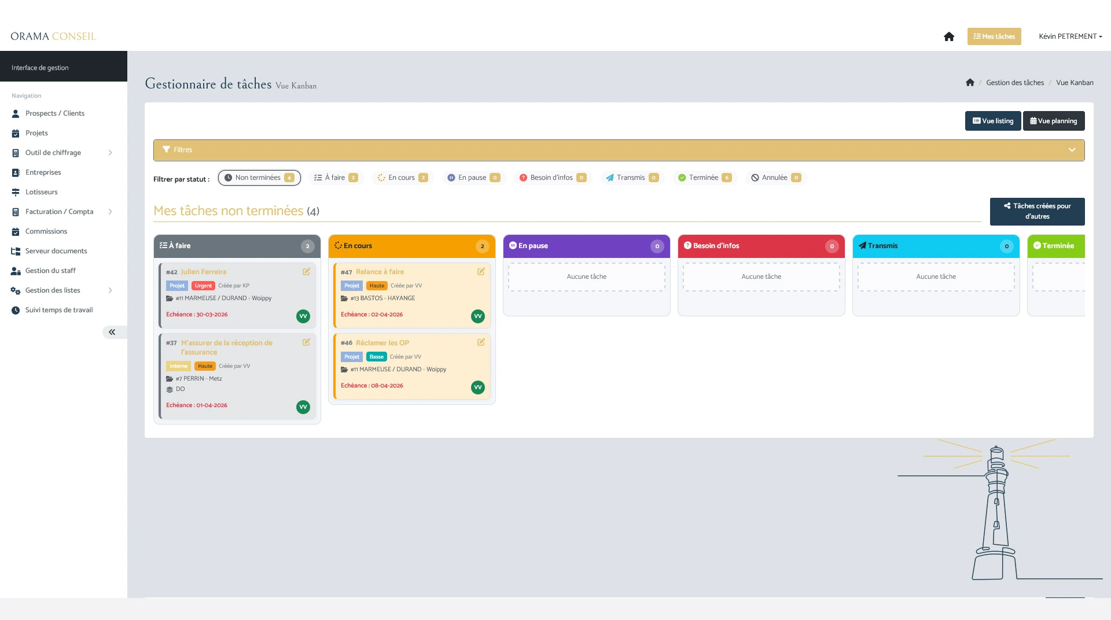
Task: Open the Réclamer les OP task title
Action: (382, 343)
